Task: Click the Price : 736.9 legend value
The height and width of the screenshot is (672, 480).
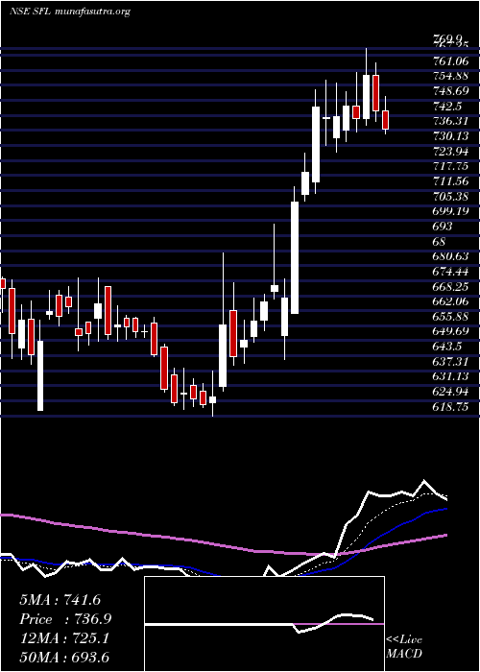Action: click(65, 619)
